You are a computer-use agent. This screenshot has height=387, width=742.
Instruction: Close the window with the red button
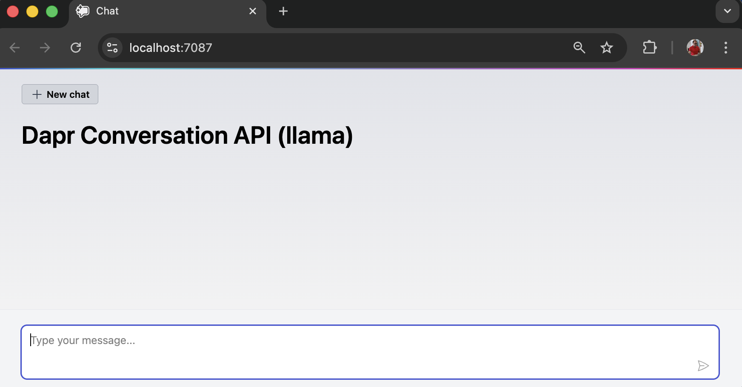pos(13,11)
